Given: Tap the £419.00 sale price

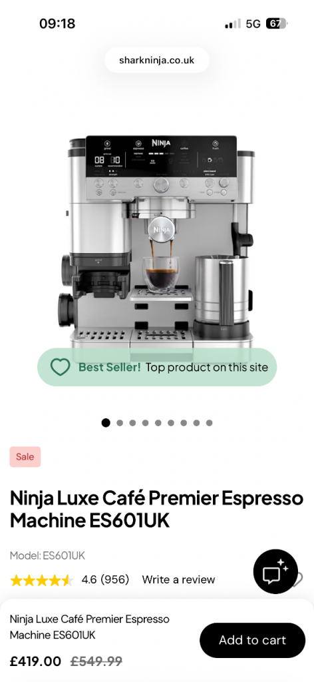Looking at the screenshot, I should (35, 661).
